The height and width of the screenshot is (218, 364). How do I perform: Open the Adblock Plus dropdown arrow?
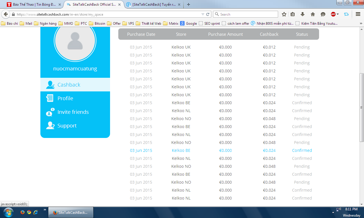(x=338, y=14)
